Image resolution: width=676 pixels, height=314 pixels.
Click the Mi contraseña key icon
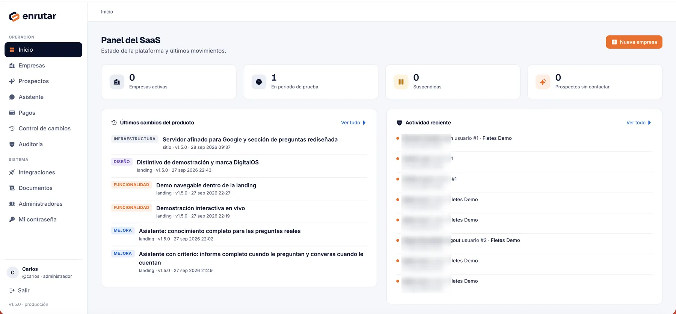pyautogui.click(x=12, y=220)
